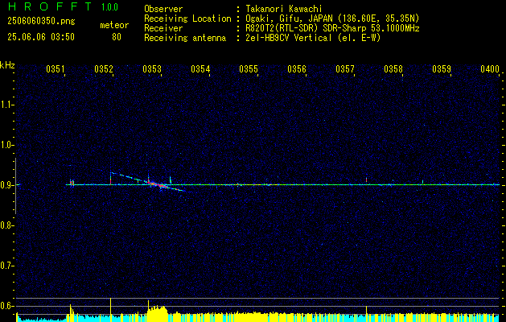The image size is (506, 322).
Task: Click the HROFFT title text
Action: pos(50,6)
